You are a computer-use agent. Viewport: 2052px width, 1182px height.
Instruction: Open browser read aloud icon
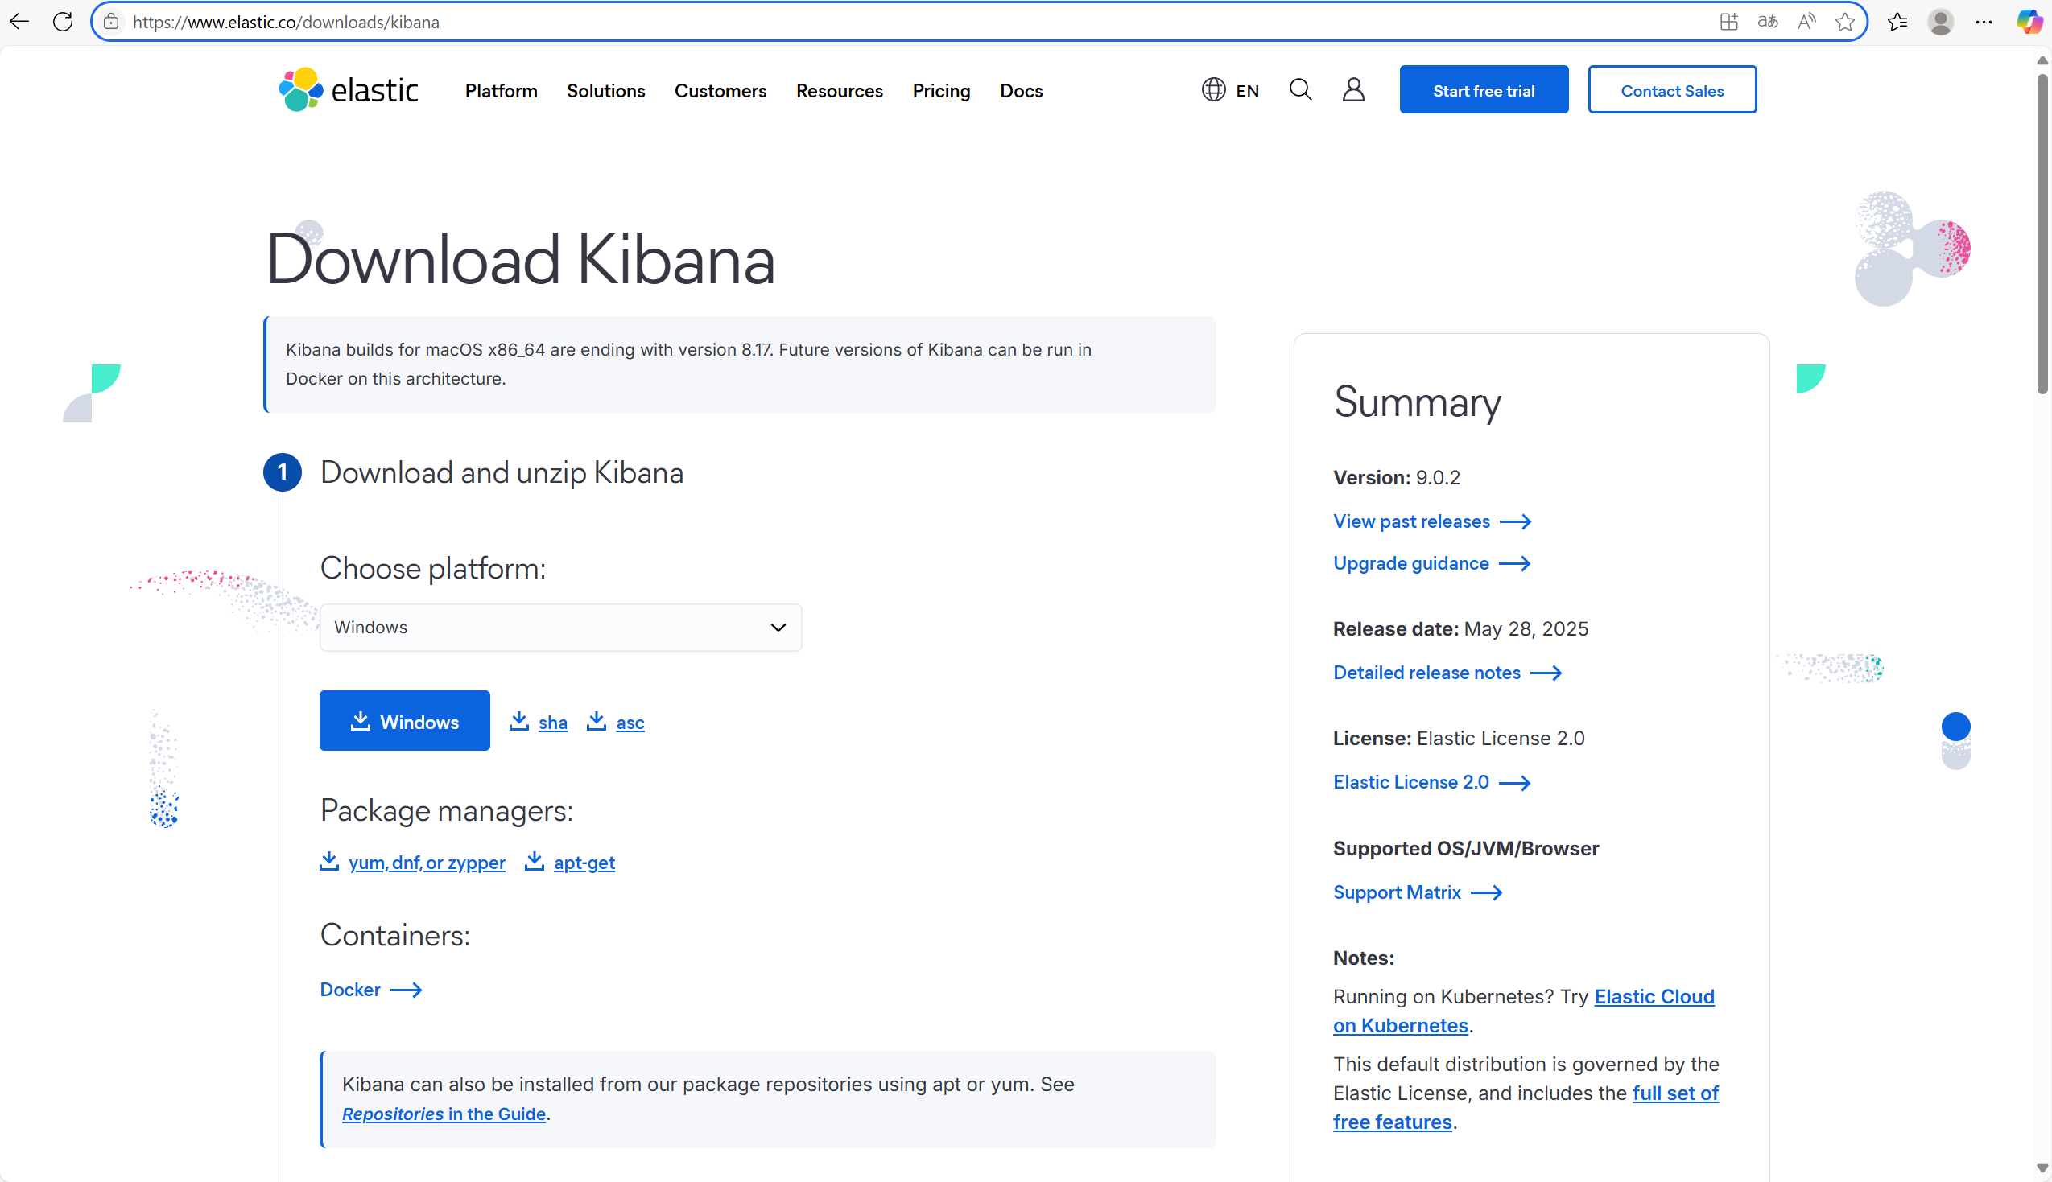pyautogui.click(x=1806, y=22)
